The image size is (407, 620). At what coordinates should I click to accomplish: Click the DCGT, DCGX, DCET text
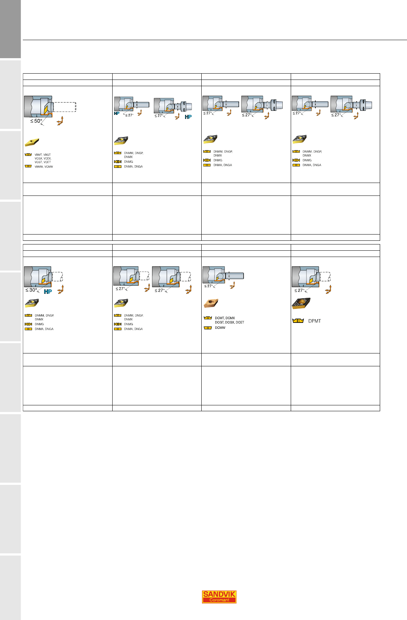(229, 323)
